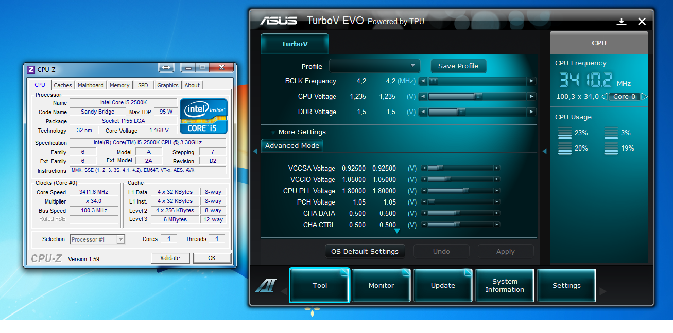Collapse the left side panel arrow of TurboV
Image resolution: width=673 pixels, height=333 pixels.
[x=255, y=151]
